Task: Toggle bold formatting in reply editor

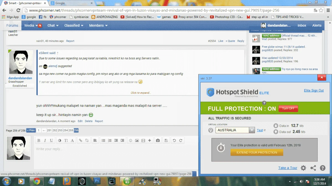Action: (x=39, y=140)
